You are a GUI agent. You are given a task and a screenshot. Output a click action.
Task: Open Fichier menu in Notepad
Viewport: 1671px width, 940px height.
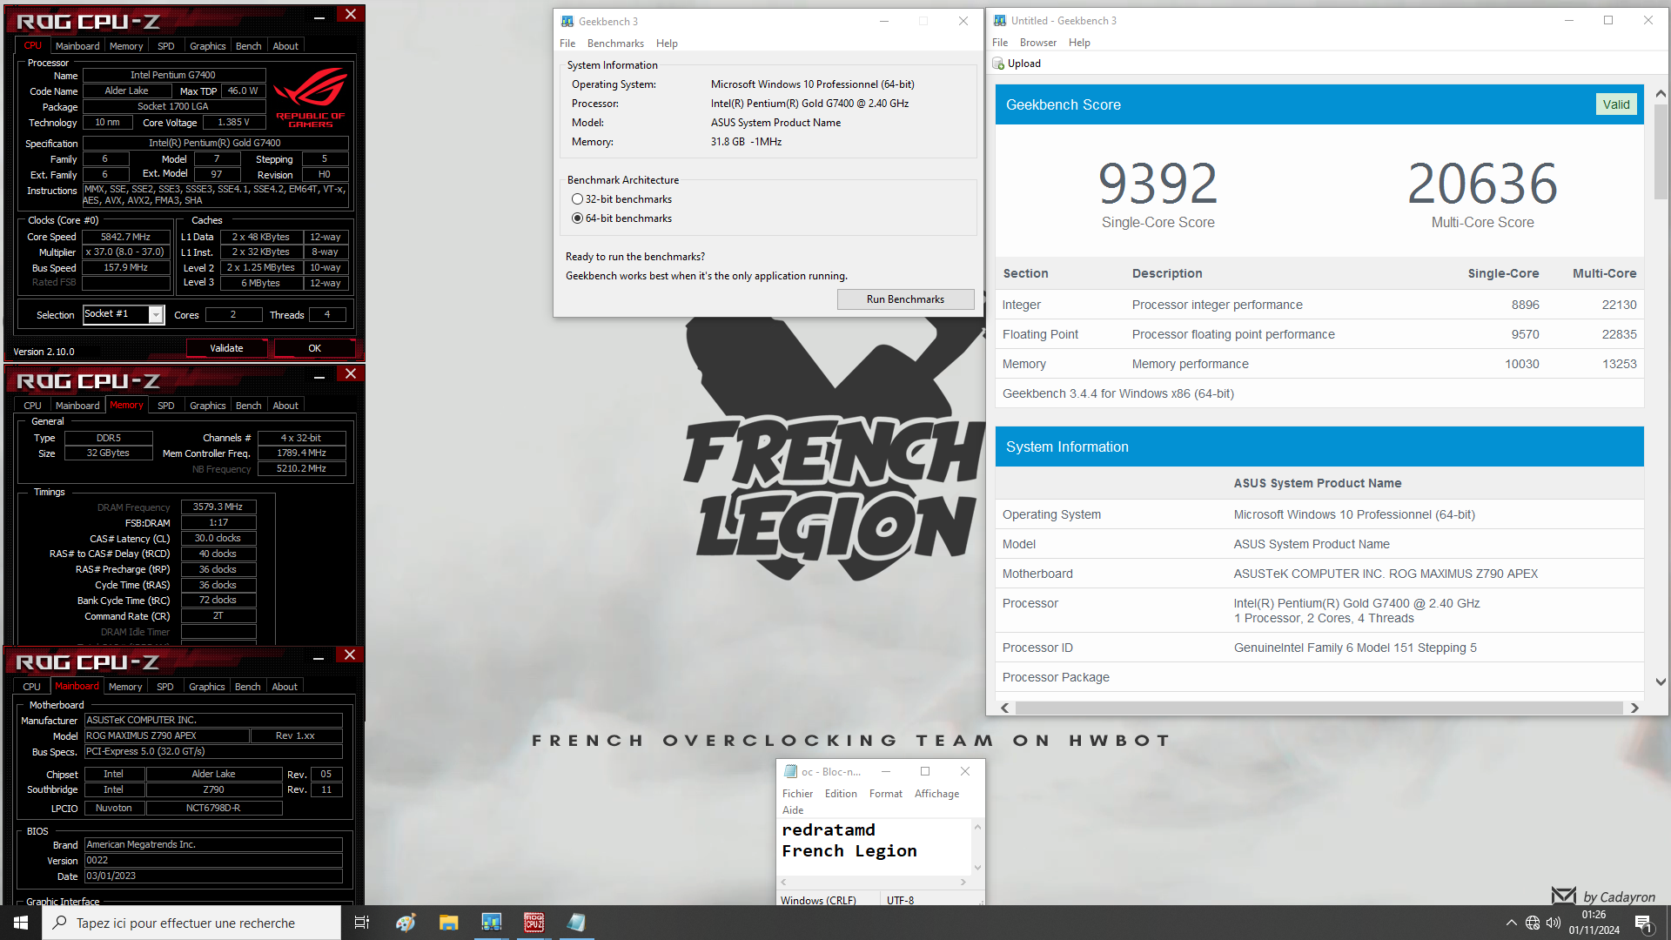797,794
